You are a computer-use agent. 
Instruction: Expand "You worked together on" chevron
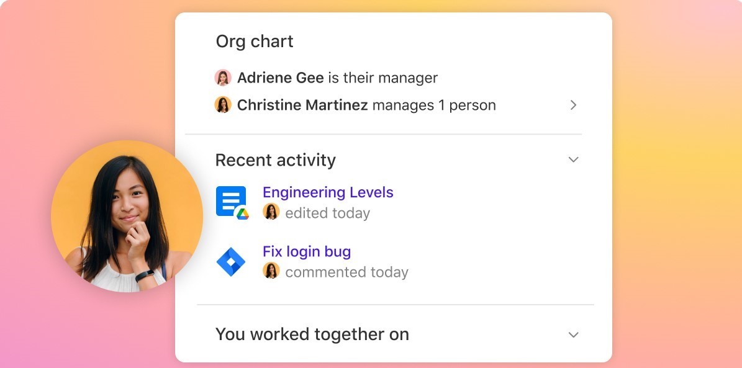coord(573,334)
